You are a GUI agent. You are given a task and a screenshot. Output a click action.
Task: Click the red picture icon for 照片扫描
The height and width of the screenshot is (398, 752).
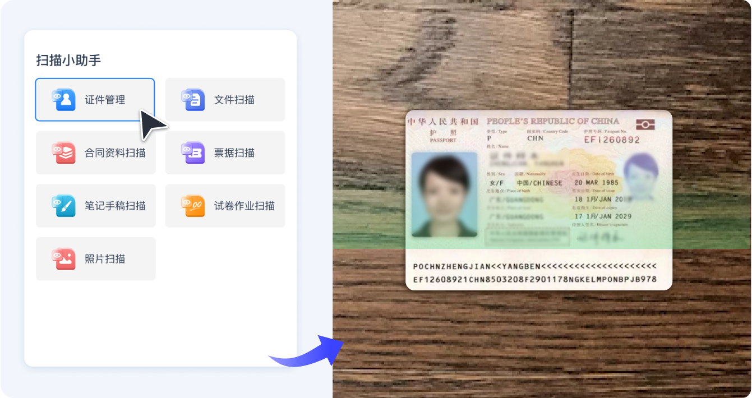pyautogui.click(x=63, y=259)
